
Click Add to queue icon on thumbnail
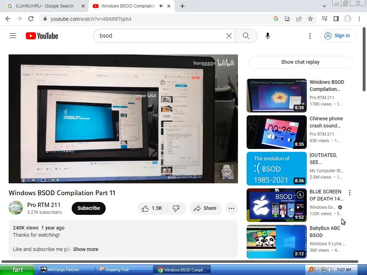click(300, 207)
